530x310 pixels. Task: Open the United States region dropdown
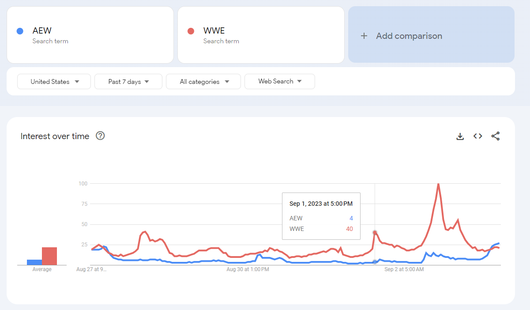tap(54, 82)
